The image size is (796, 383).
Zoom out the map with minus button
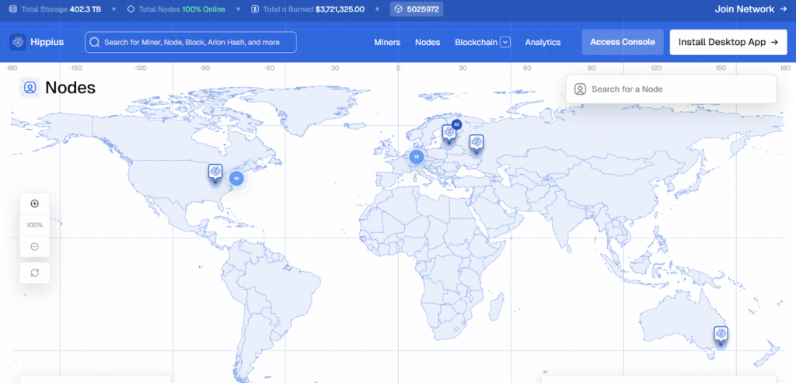tap(35, 246)
